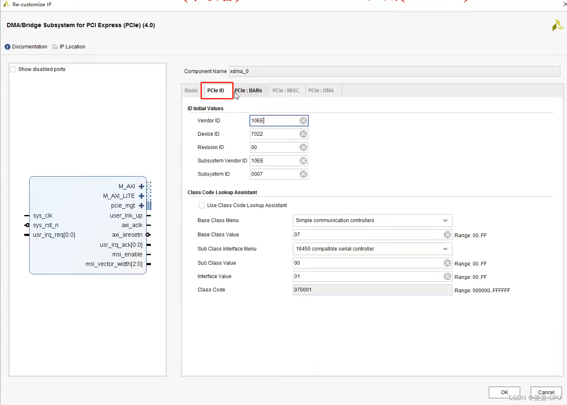Select the usr_irq_req[0:0] port label
567x405 pixels.
click(x=54, y=235)
